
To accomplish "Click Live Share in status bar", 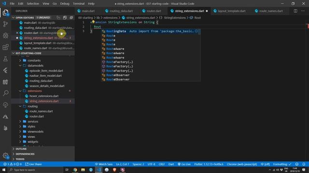I will click(33, 164).
